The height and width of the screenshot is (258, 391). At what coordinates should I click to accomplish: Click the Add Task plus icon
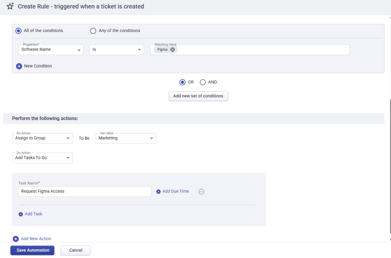point(21,214)
